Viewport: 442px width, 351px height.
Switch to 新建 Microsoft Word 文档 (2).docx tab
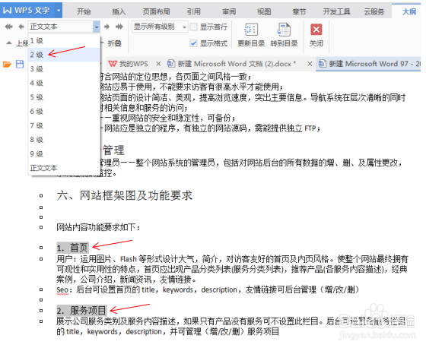coord(232,64)
